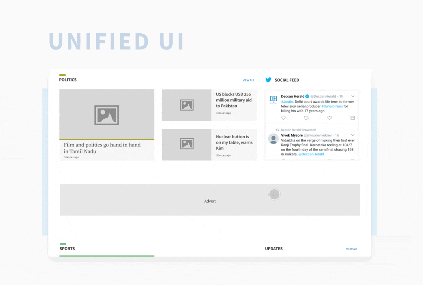Click the Twitter bird icon beside Social Feed
Viewport: 423px width, 285px height.
pos(268,80)
